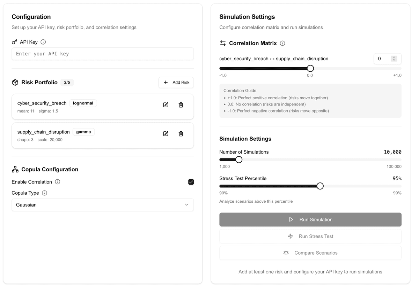Delete the supply_chain_disruption risk
The width and height of the screenshot is (419, 287).
(x=181, y=134)
